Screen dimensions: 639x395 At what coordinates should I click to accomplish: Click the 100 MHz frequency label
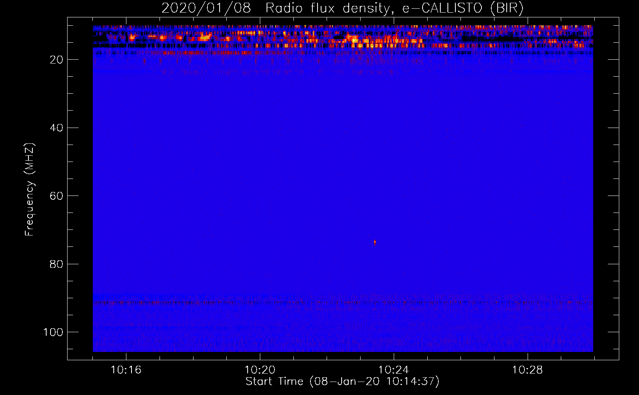pos(53,332)
